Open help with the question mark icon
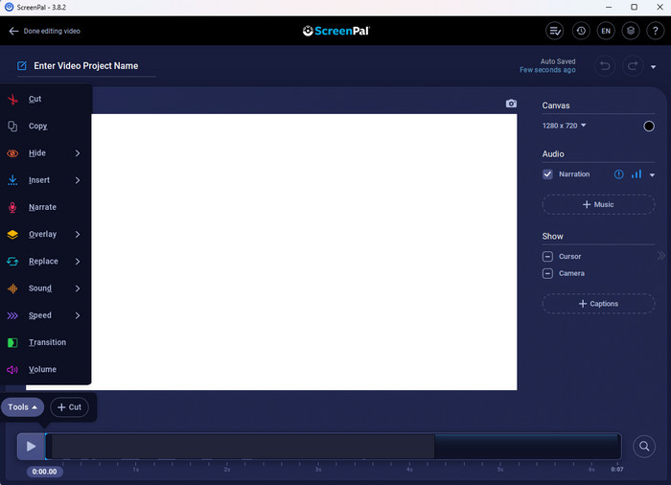This screenshot has height=485, width=671. coord(655,31)
